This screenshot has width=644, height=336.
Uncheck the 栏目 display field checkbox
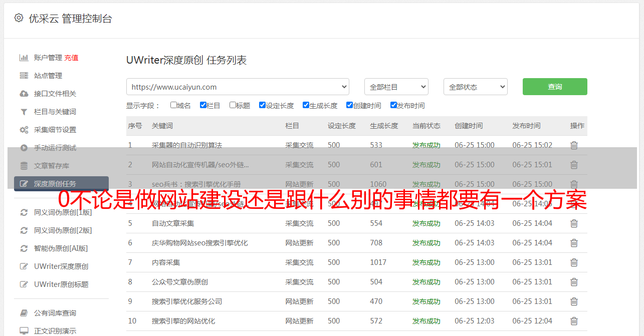click(203, 105)
